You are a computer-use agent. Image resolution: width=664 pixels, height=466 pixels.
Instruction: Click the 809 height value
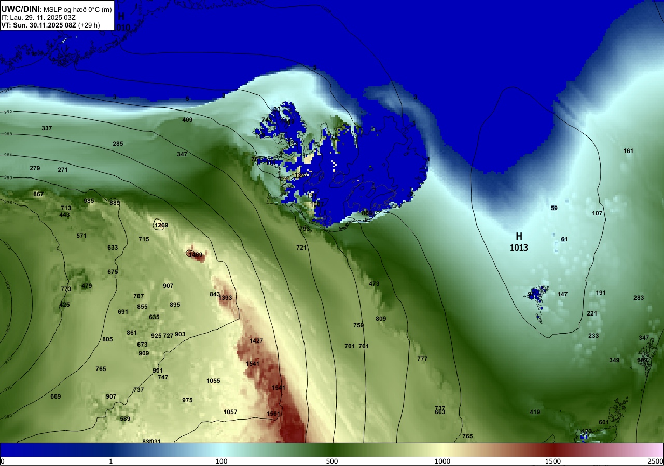[381, 319]
